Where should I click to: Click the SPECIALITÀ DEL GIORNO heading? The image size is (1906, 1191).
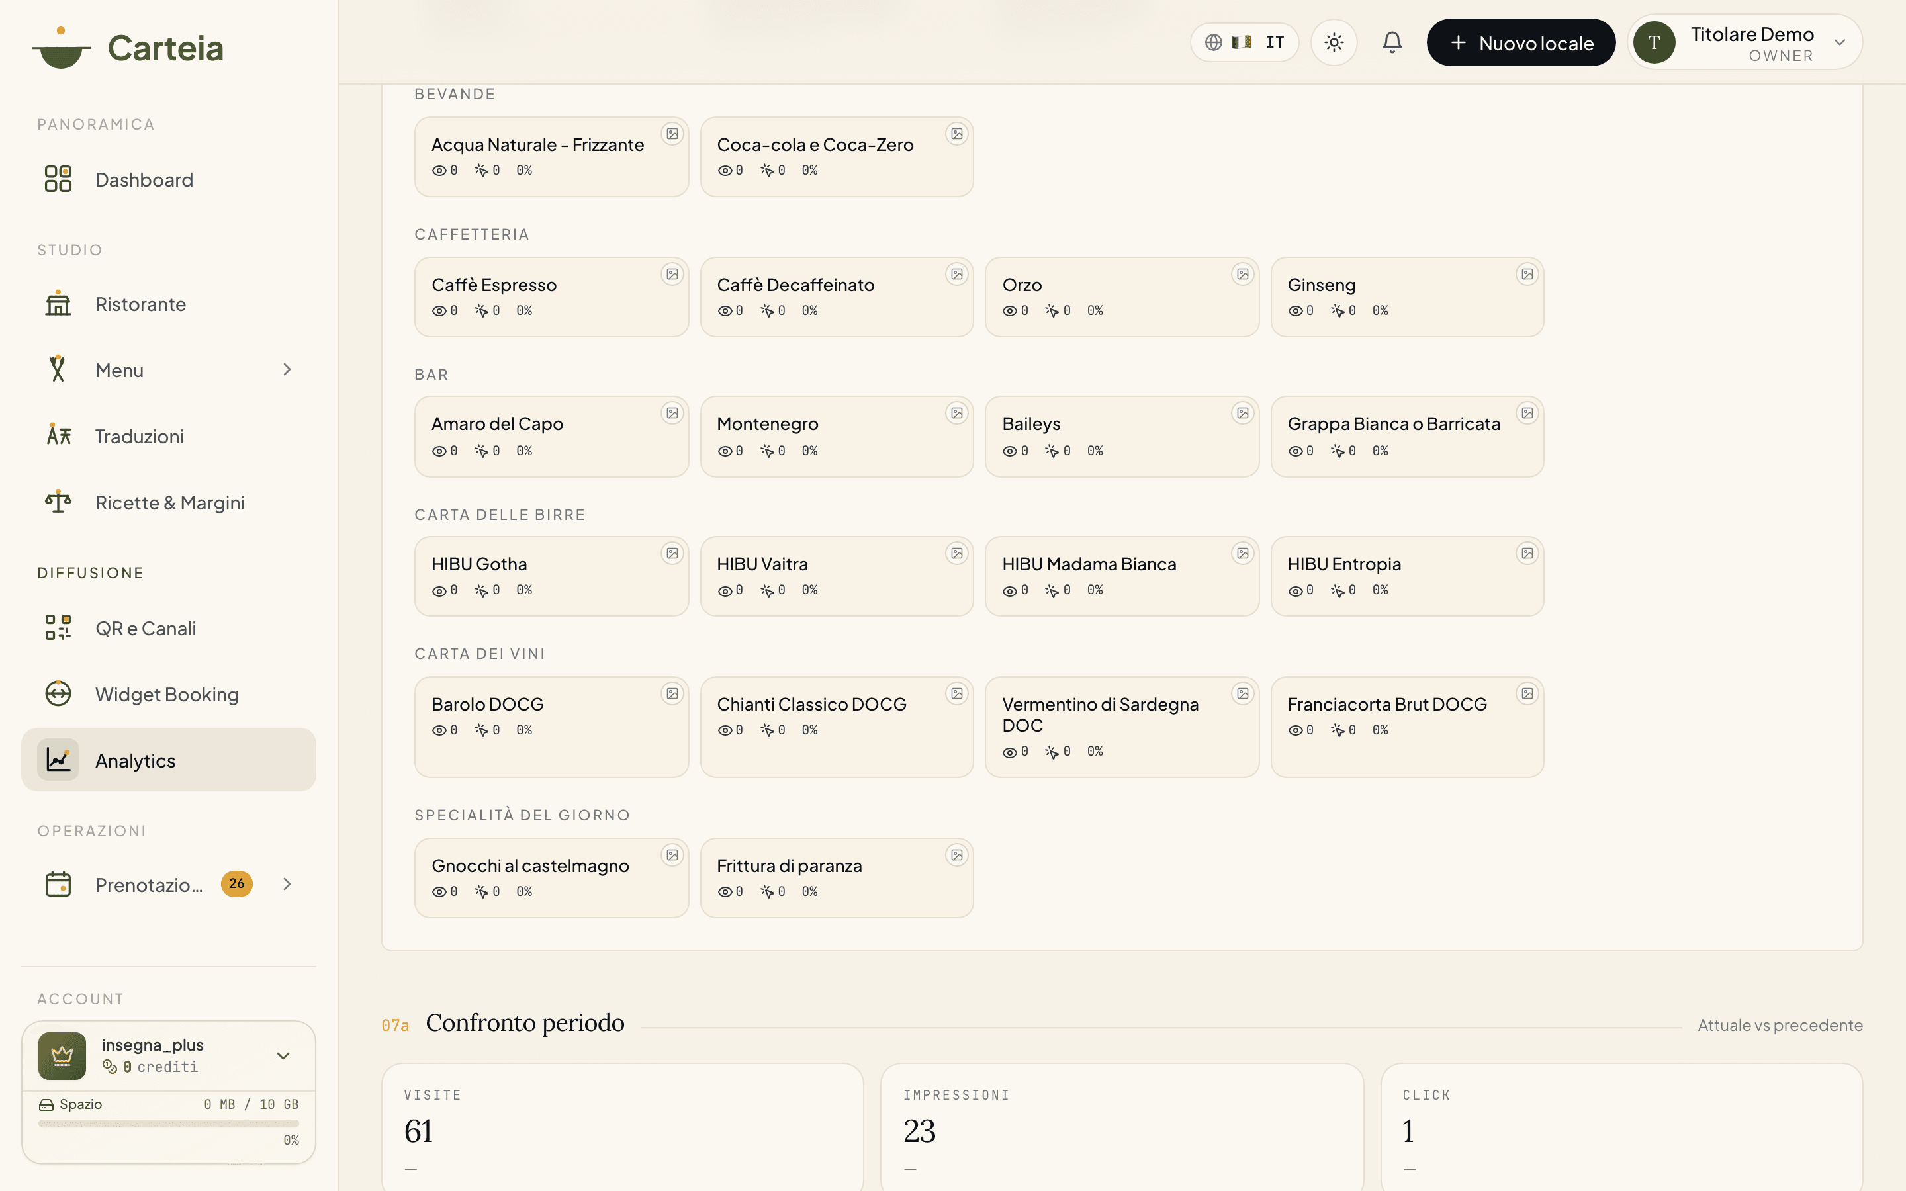[522, 815]
